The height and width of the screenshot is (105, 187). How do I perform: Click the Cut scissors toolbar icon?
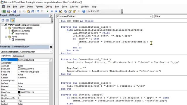20,11
